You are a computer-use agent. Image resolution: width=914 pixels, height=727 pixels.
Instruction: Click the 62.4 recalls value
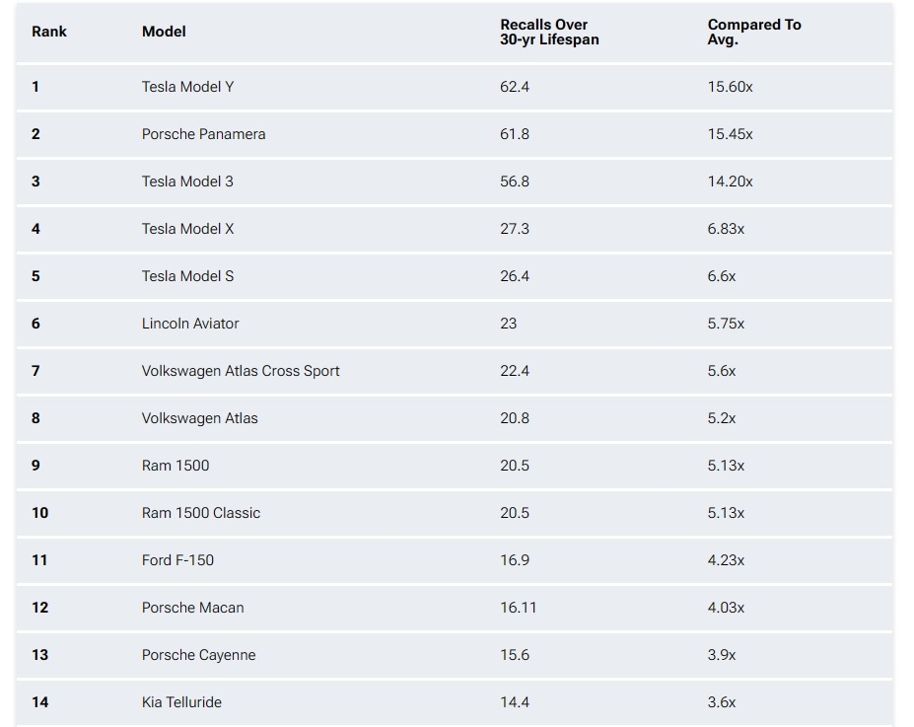tap(515, 87)
